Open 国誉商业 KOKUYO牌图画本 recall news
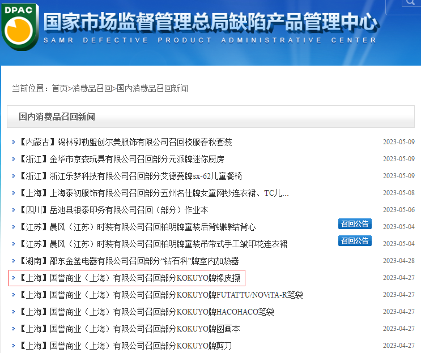Image resolution: width=421 pixels, height=353 pixels. pyautogui.click(x=130, y=329)
